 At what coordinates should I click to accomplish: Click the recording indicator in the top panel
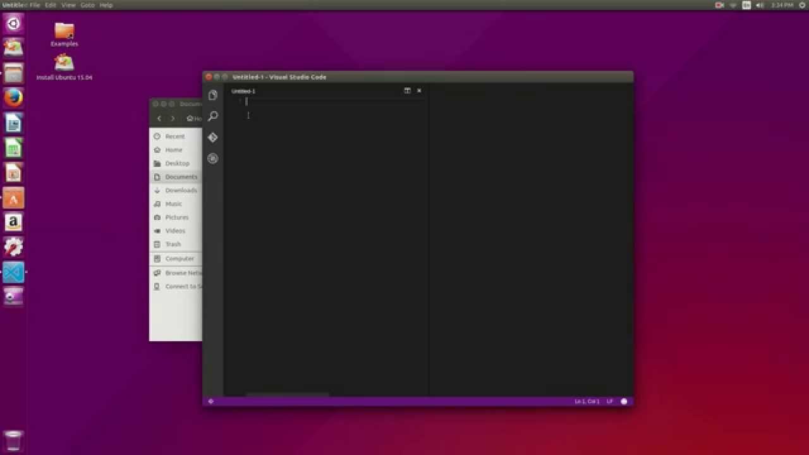pos(719,5)
